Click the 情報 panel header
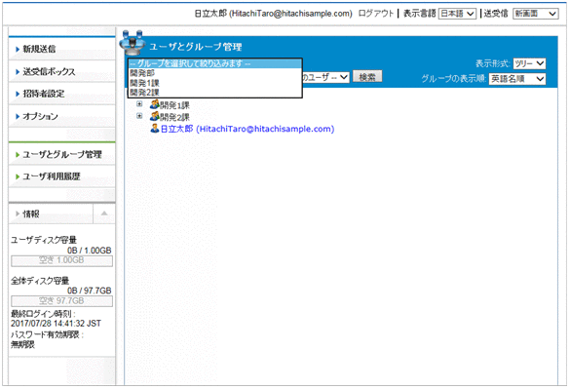Image resolution: width=570 pixels, height=389 pixels. pyautogui.click(x=51, y=214)
